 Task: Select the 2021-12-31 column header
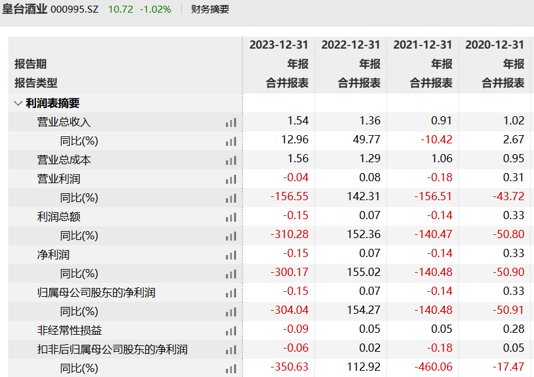423,45
